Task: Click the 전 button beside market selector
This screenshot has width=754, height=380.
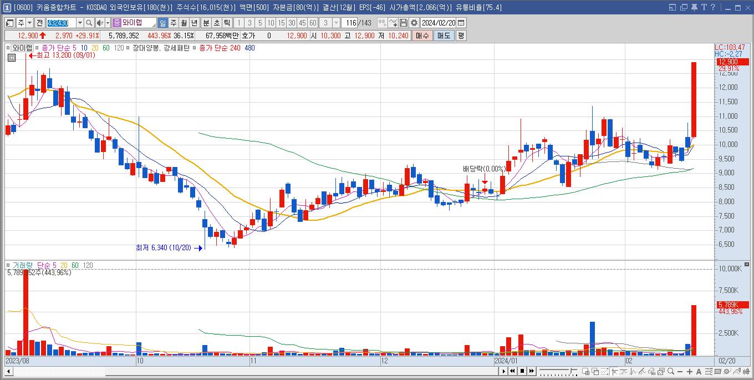Action: [40, 23]
